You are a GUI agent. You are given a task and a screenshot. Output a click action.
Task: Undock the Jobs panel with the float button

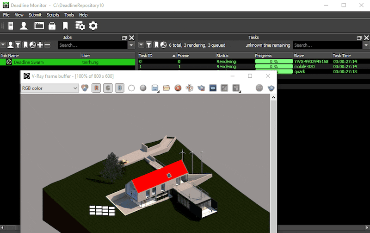click(124, 38)
